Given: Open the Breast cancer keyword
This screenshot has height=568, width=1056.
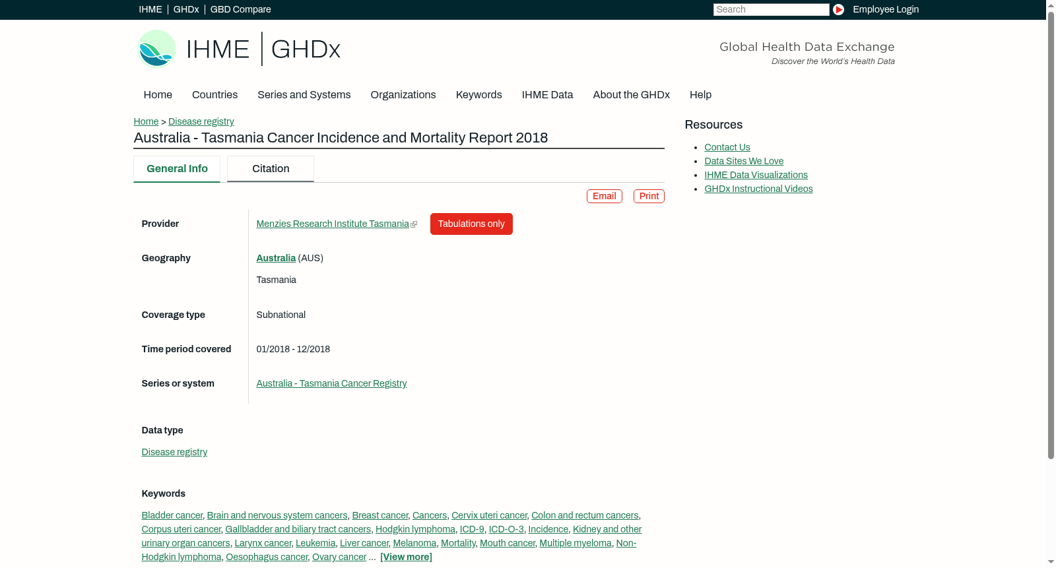Looking at the screenshot, I should 380,515.
